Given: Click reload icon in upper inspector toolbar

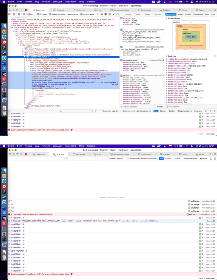Looking at the screenshot, I should click(x=17, y=10).
